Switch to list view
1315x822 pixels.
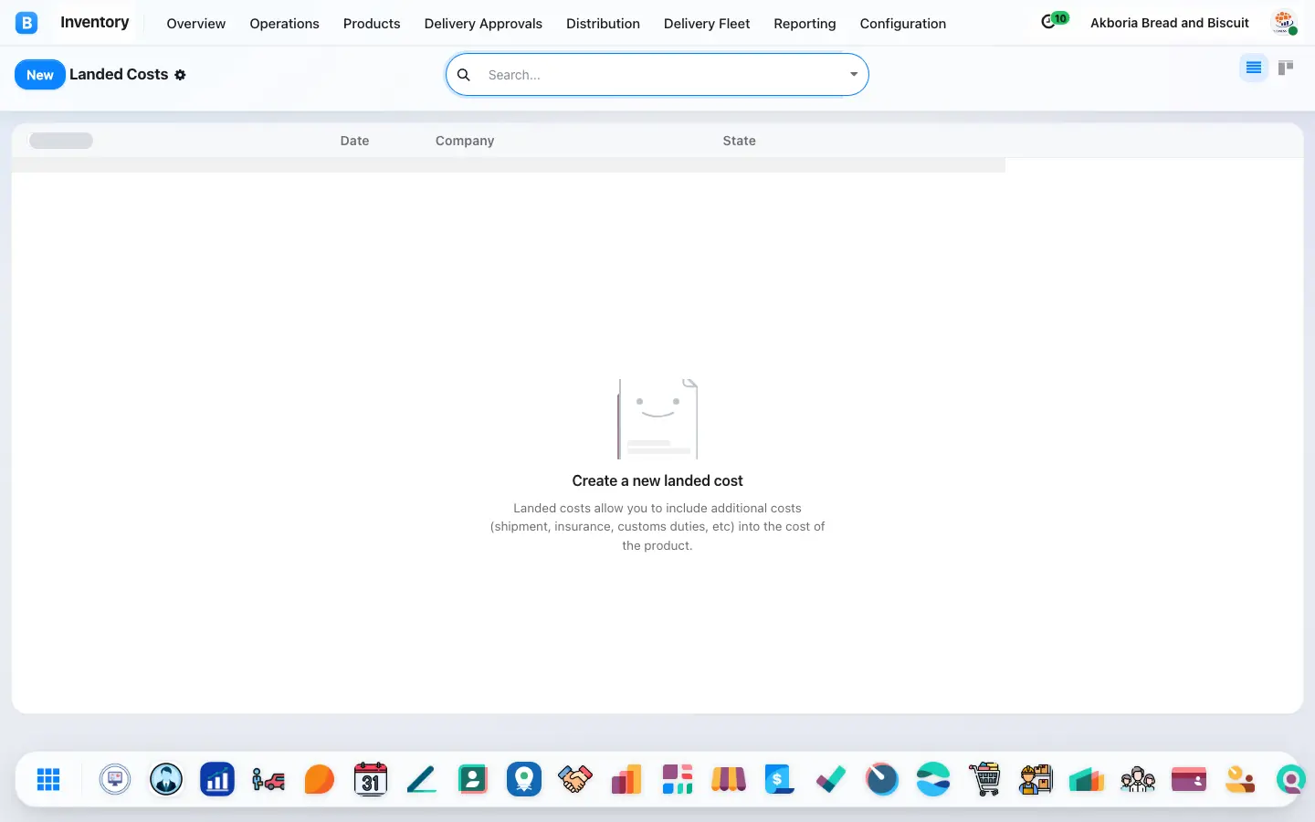click(1254, 68)
